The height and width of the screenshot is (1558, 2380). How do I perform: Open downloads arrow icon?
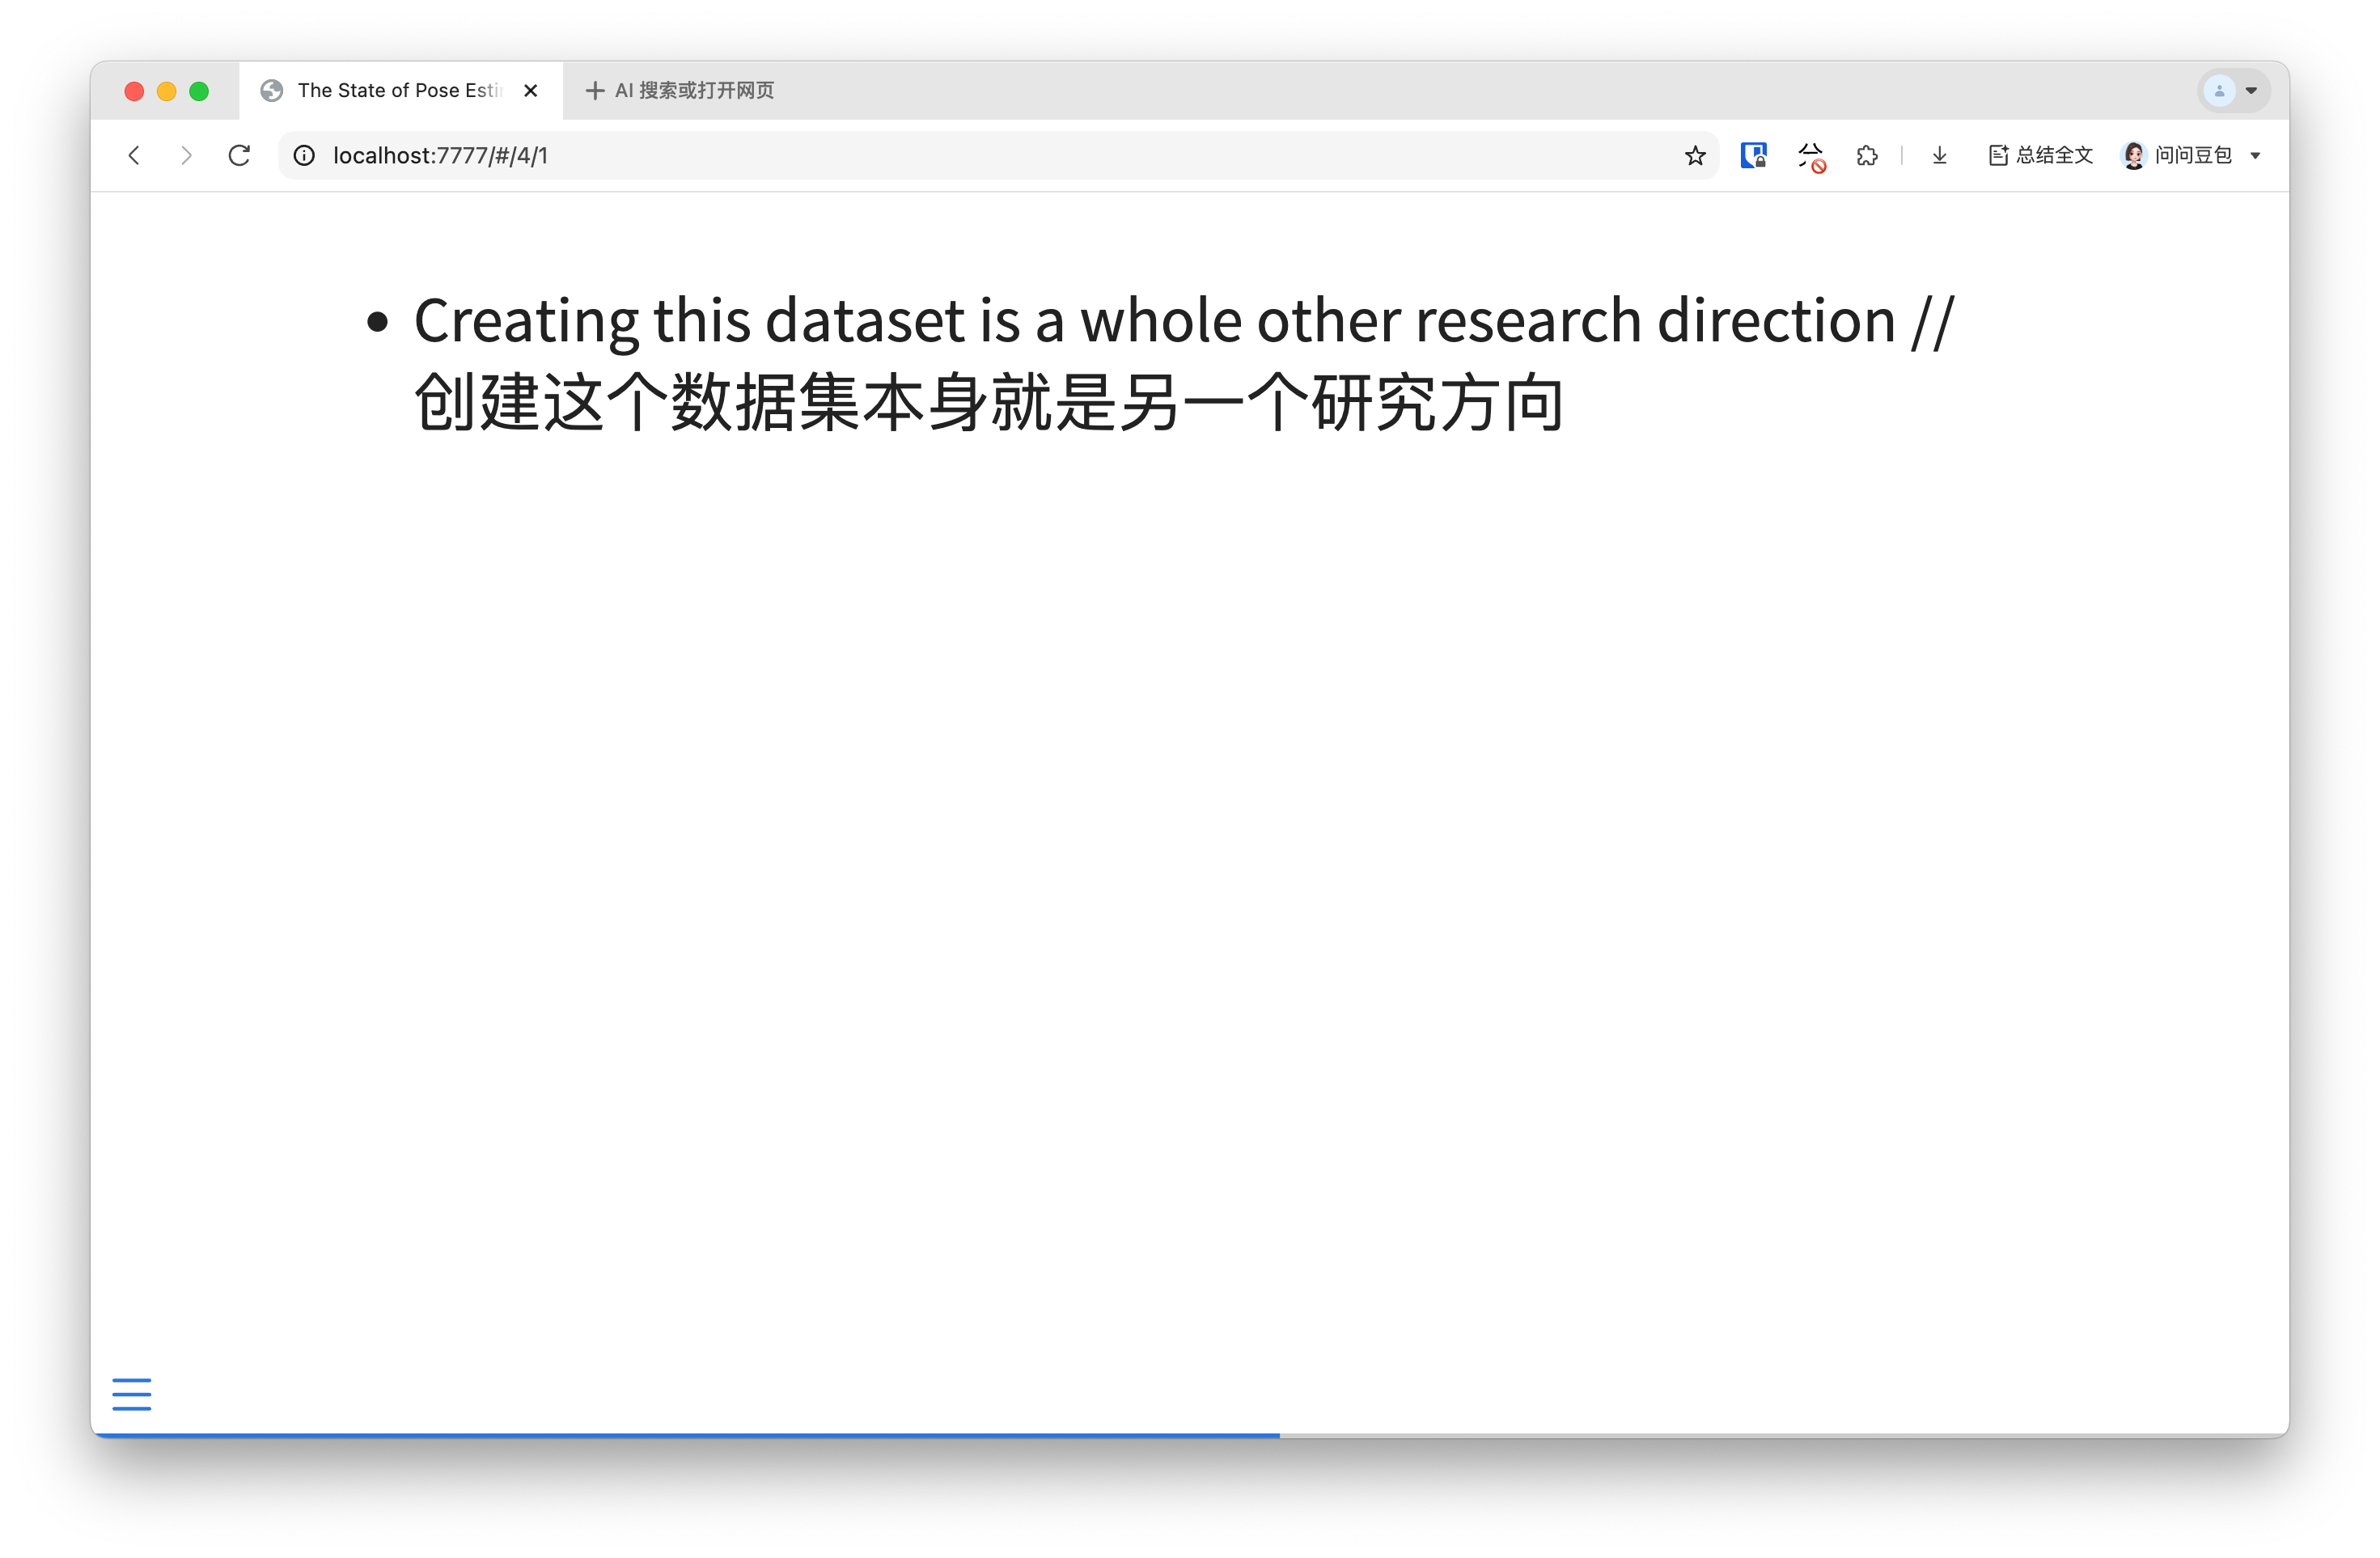[1939, 155]
